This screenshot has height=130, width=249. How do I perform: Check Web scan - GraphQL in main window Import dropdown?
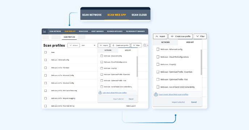pos(102,68)
